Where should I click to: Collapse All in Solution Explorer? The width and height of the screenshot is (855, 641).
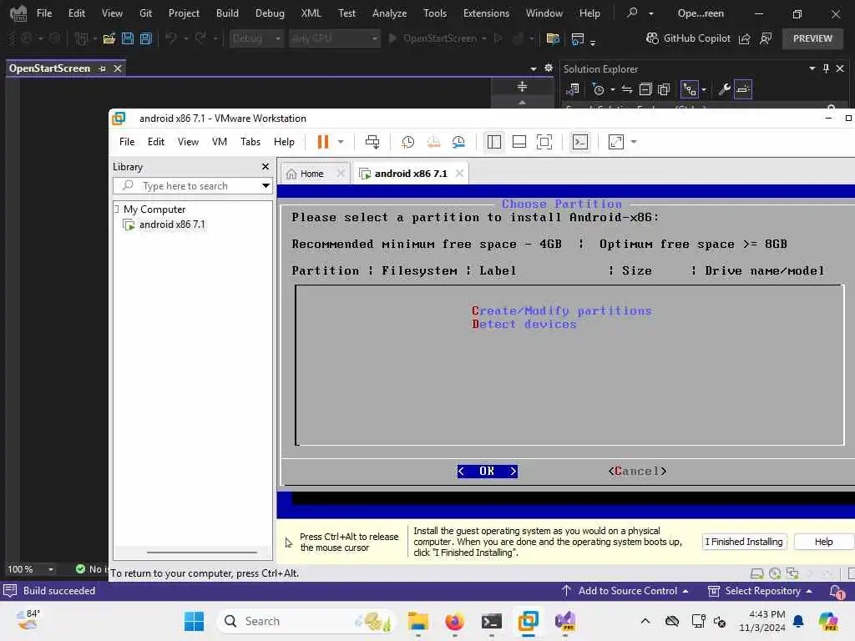[645, 89]
